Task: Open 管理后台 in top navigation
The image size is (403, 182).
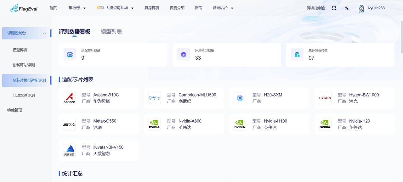Action: click(x=220, y=8)
